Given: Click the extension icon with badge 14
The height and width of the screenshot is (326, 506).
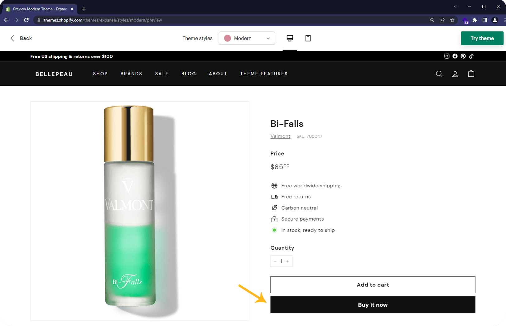Looking at the screenshot, I should click(465, 21).
